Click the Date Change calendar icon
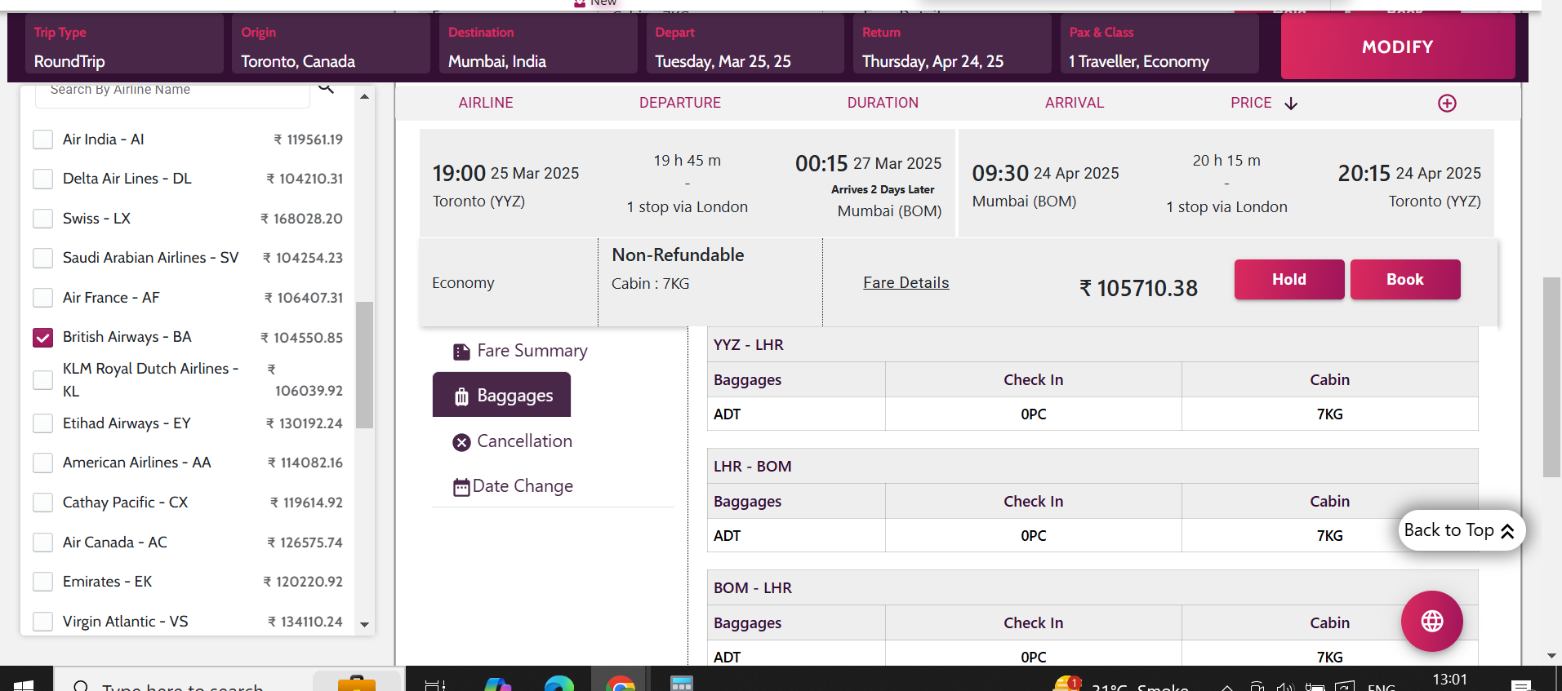The height and width of the screenshot is (691, 1562). [461, 487]
